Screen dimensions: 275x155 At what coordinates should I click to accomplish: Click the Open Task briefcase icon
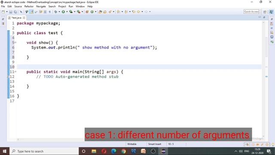point(105,12)
